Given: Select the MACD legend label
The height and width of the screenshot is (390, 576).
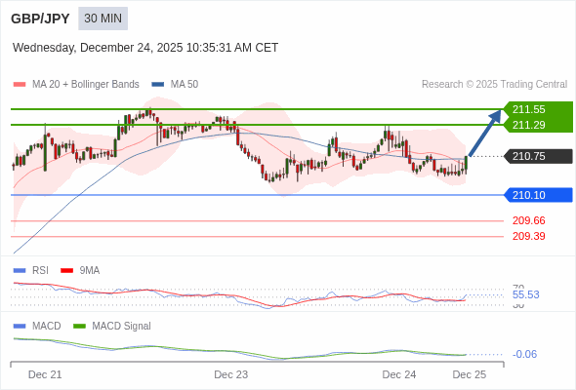Looking at the screenshot, I should click(47, 327).
